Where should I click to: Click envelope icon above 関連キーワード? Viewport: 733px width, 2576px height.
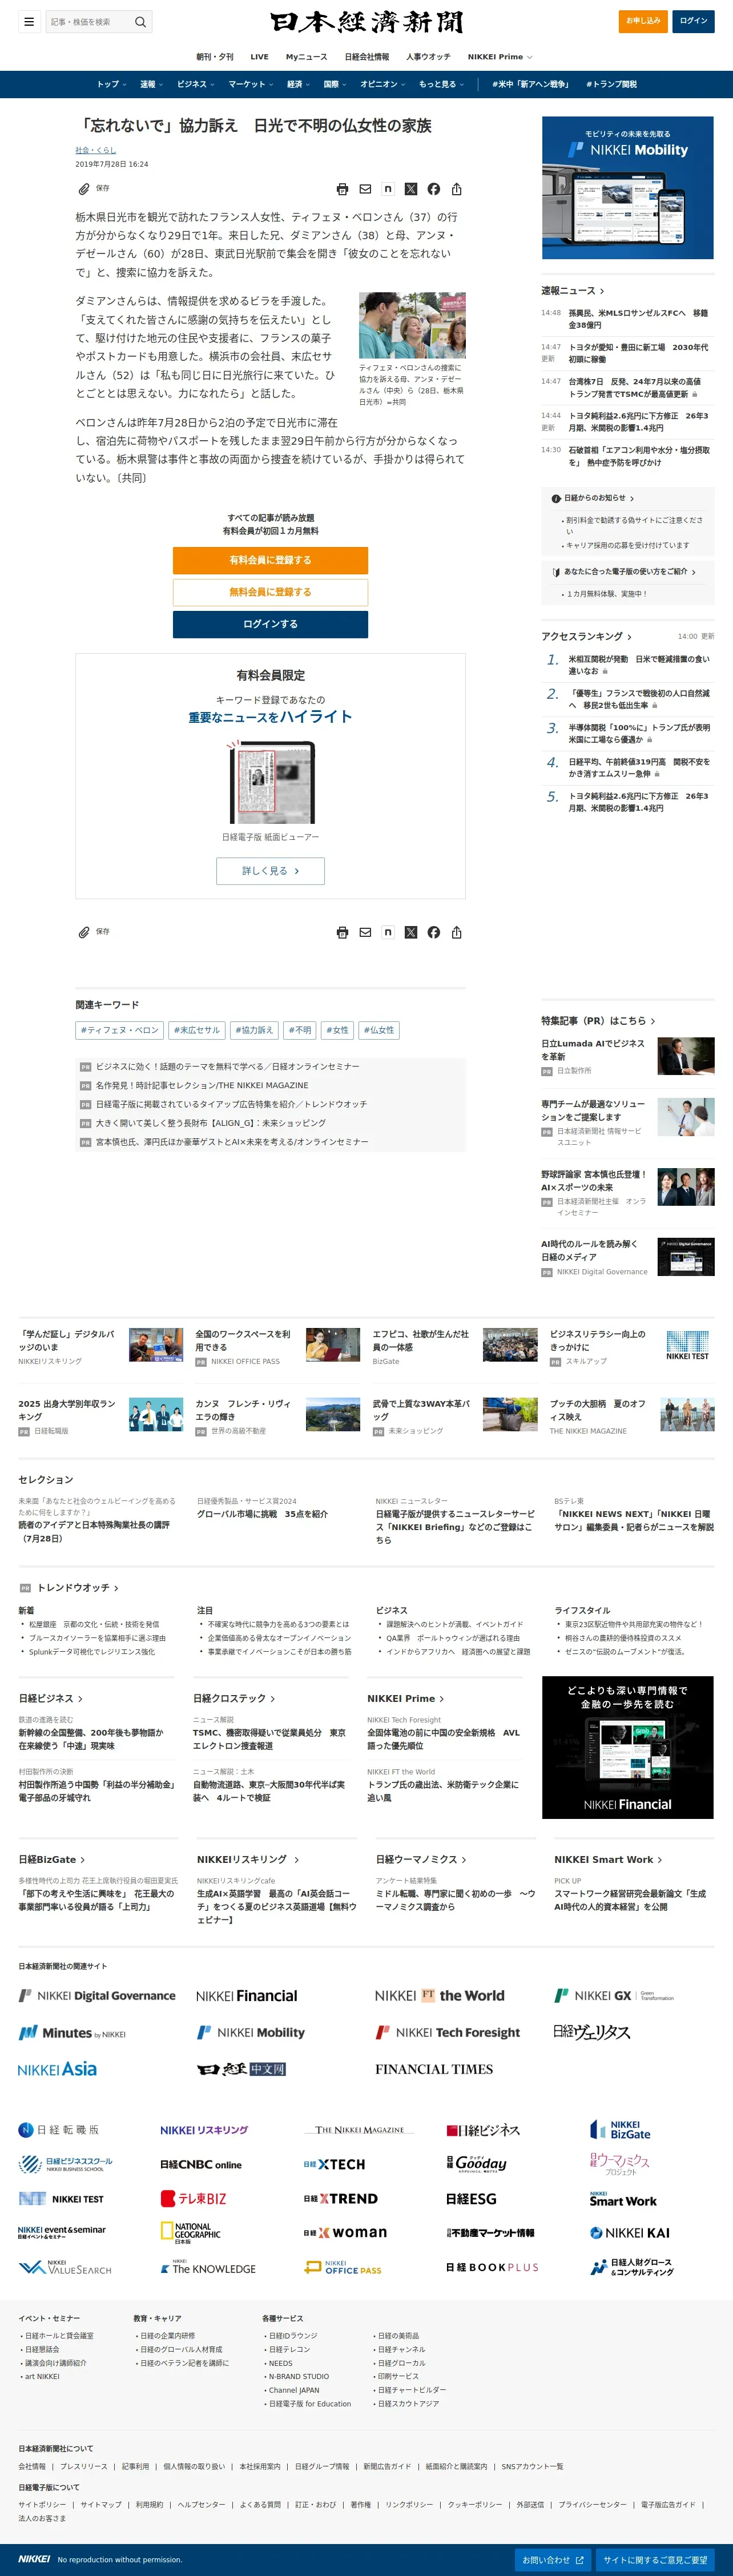point(365,933)
